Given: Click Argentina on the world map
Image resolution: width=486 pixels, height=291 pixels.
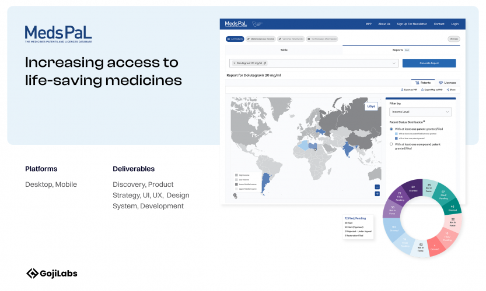Looking at the screenshot, I should (x=265, y=182).
